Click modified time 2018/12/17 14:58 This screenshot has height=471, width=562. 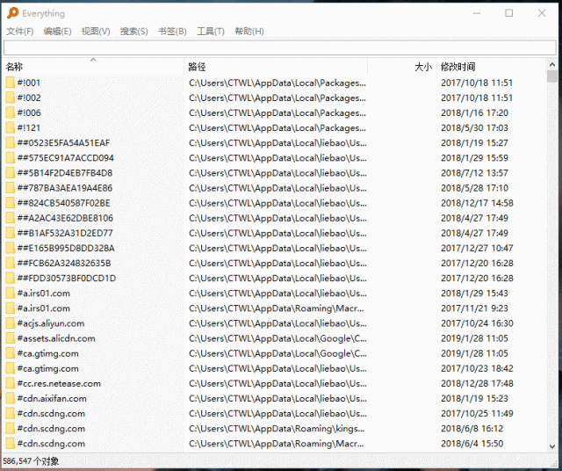pyautogui.click(x=477, y=203)
